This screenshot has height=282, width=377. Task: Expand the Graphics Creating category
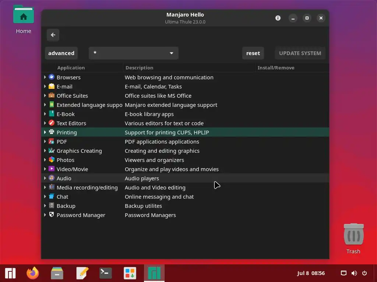(x=45, y=151)
